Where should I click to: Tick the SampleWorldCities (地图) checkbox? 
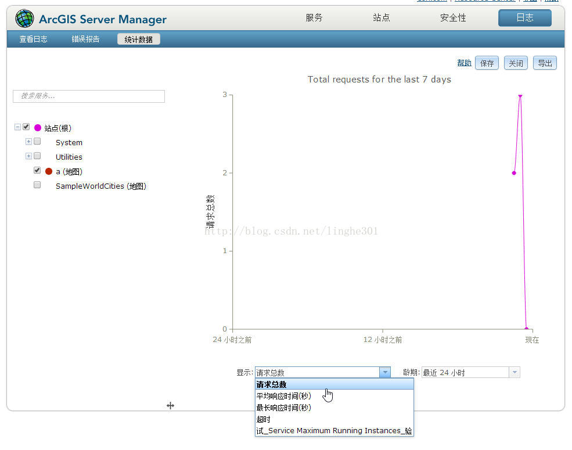tap(37, 185)
